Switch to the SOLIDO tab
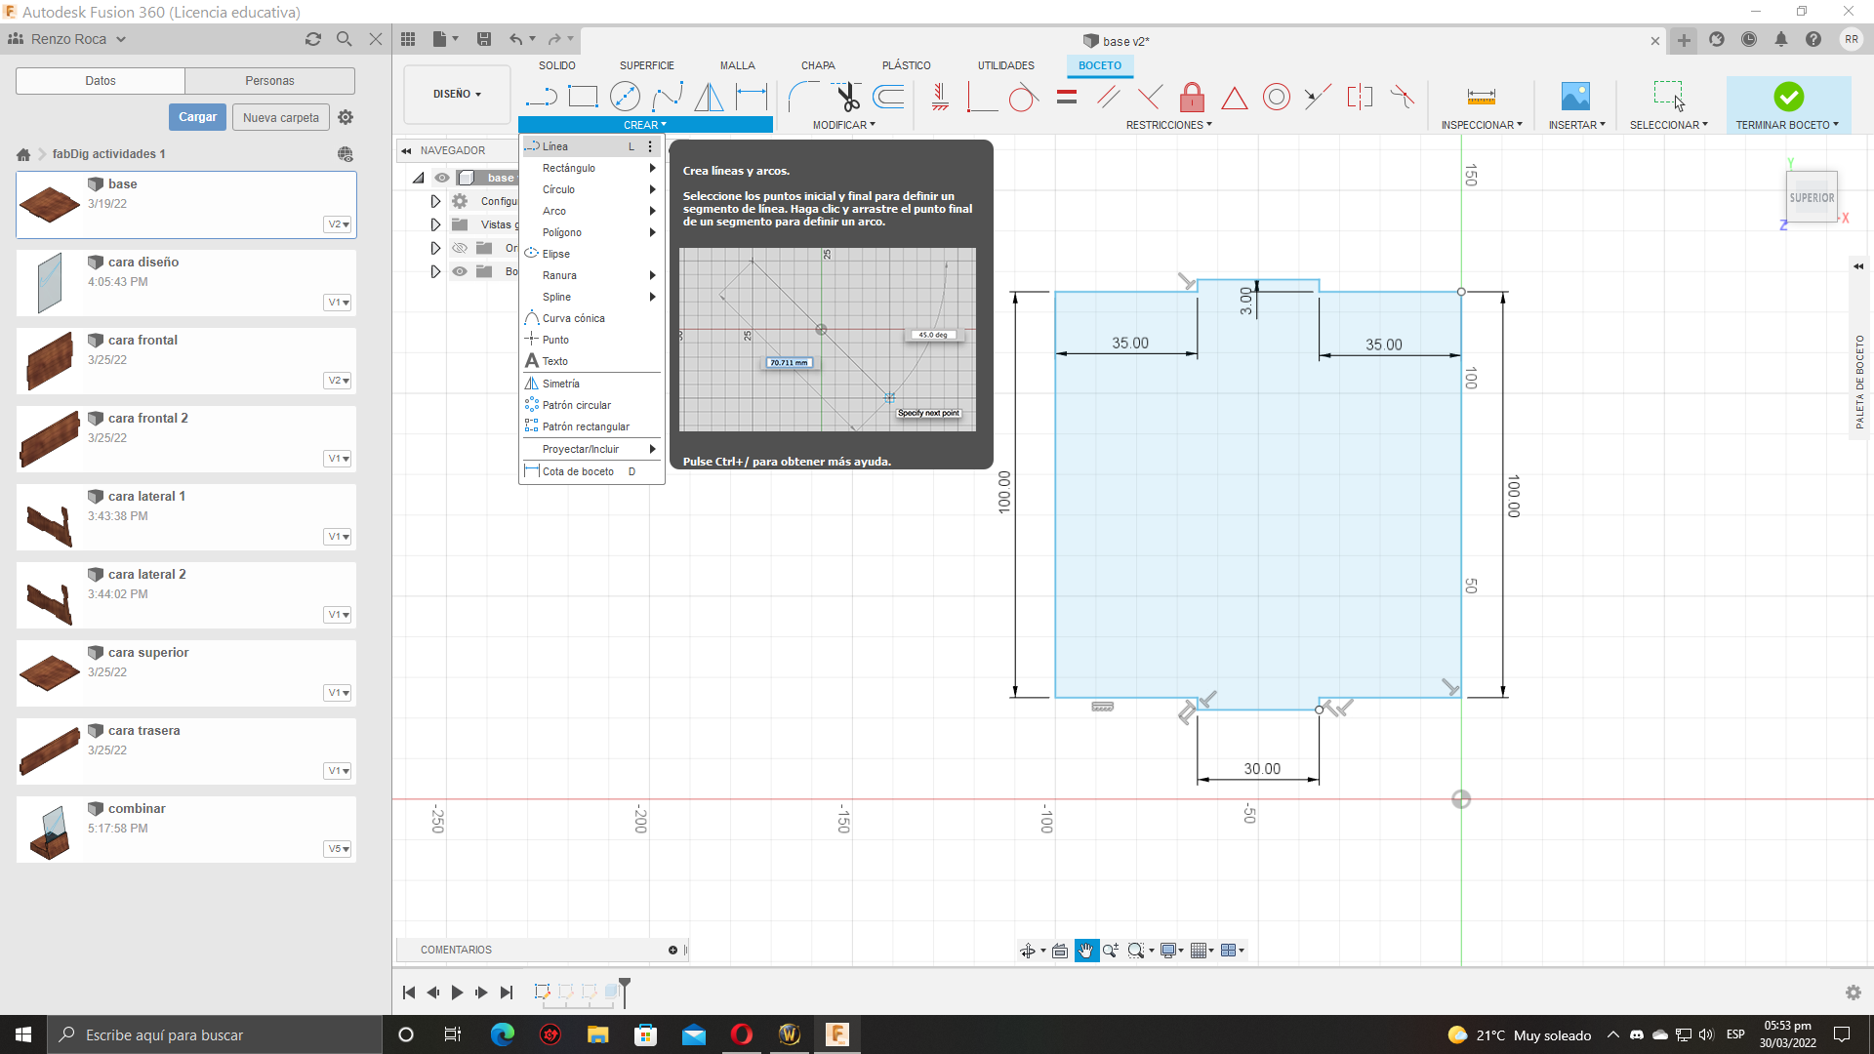This screenshot has width=1874, height=1054. point(556,65)
